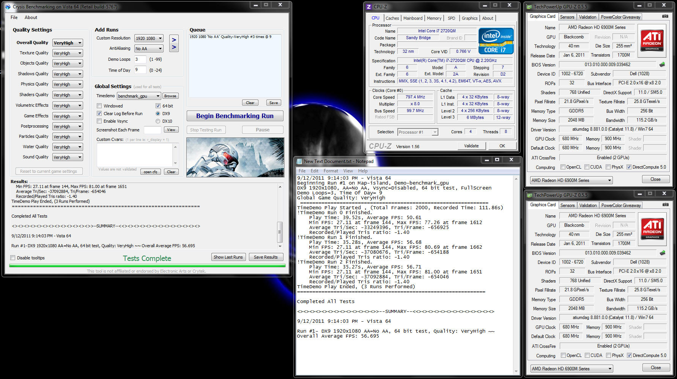
Task: Click the Queue Clear button
Action: (250, 103)
